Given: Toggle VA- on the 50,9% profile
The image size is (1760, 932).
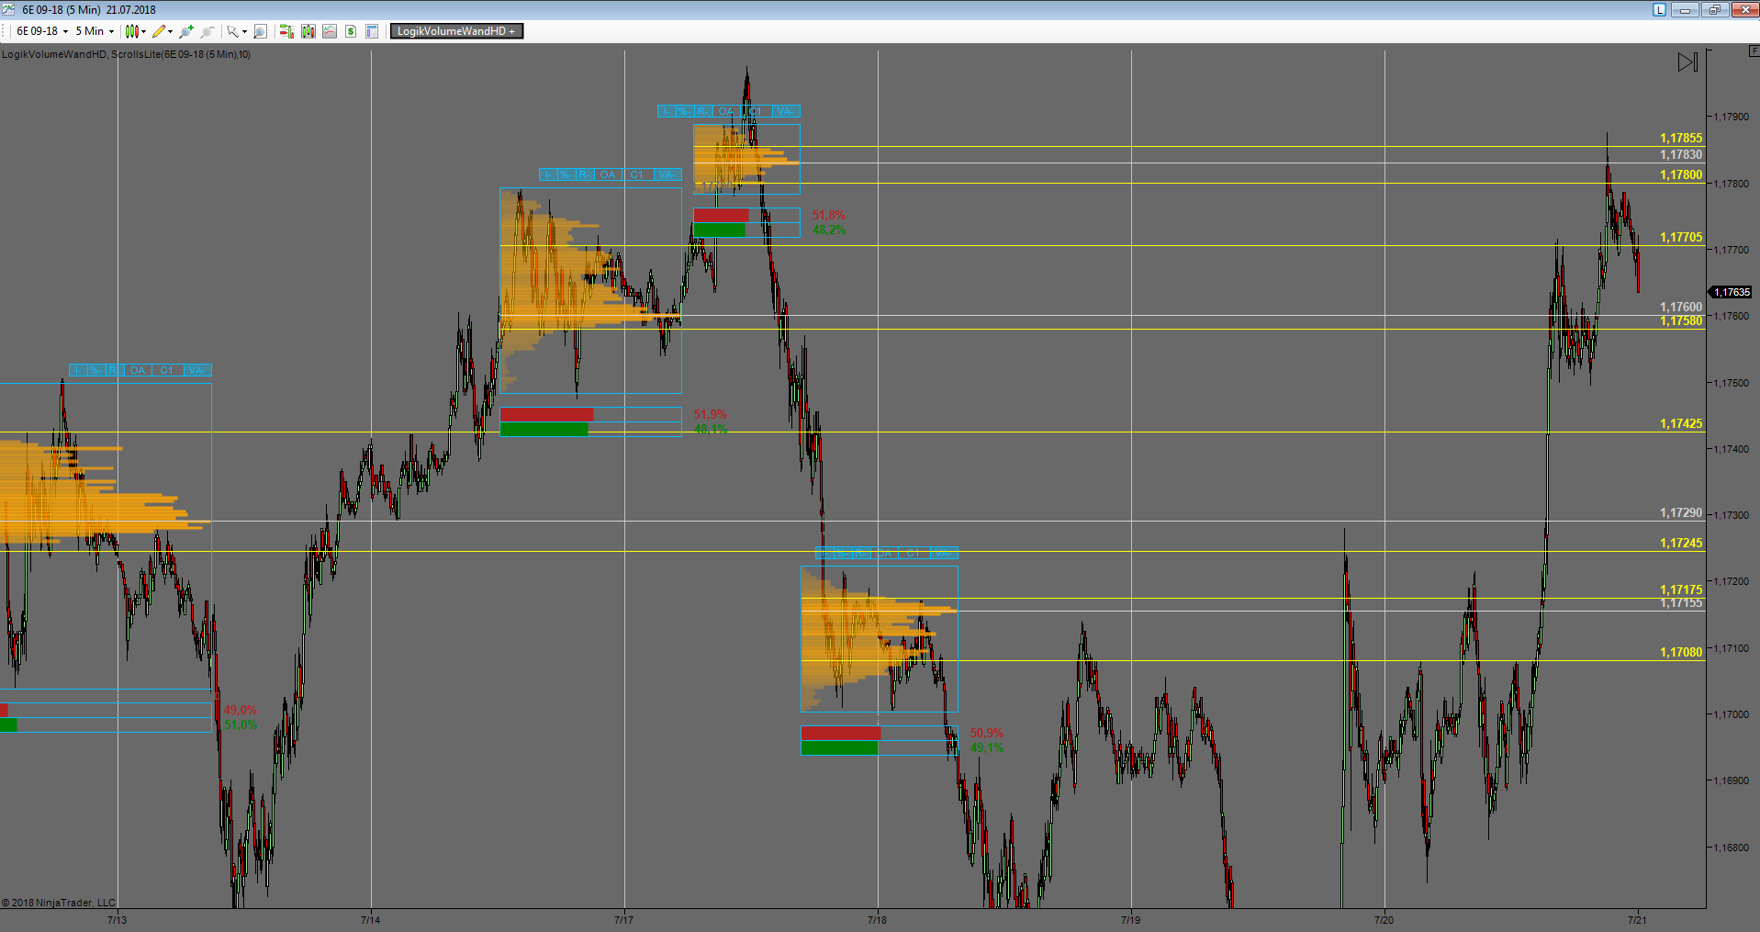Looking at the screenshot, I should click(x=944, y=553).
